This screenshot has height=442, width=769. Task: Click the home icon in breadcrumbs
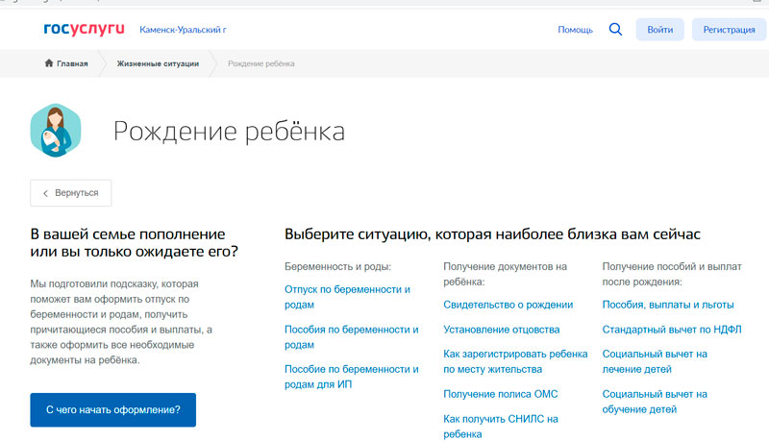click(x=49, y=64)
